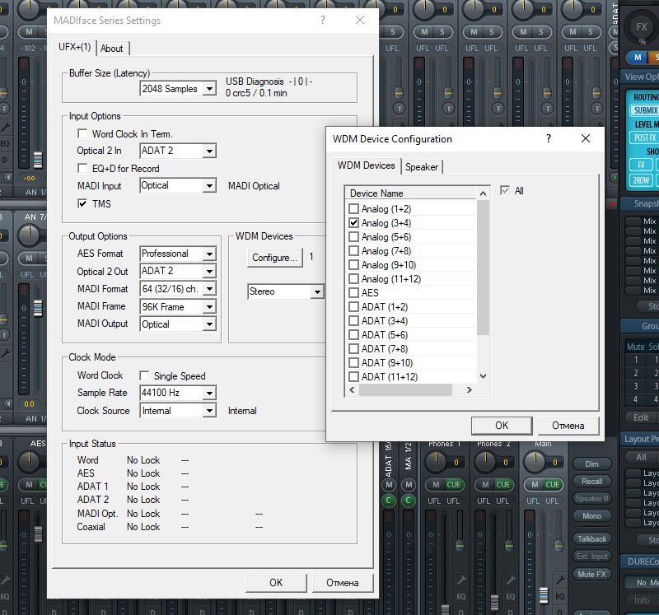The width and height of the screenshot is (659, 615).
Task: Enable EQ+D for Record
Action: tap(82, 168)
